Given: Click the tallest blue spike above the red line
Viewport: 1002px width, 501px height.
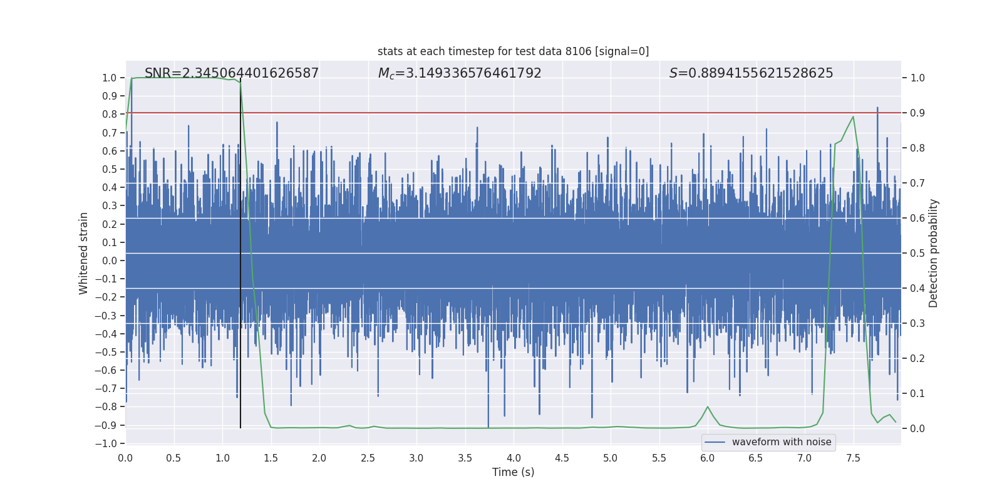Looking at the screenshot, I should 877,109.
